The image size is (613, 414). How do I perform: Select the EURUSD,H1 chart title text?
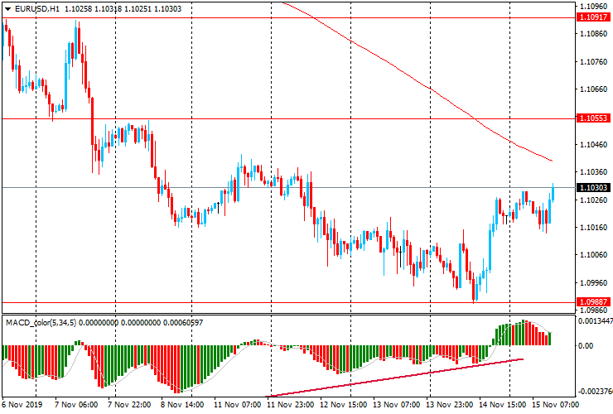36,7
